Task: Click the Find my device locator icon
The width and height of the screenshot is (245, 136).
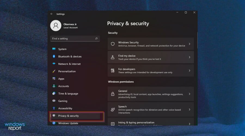Action: click(113, 57)
